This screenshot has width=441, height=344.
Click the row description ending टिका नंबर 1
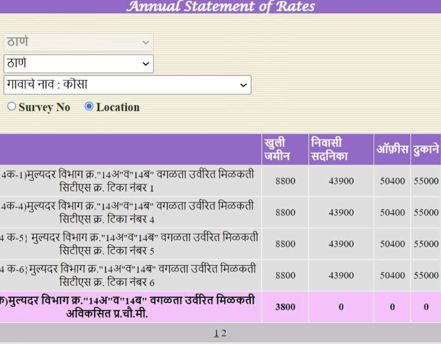coord(127,181)
